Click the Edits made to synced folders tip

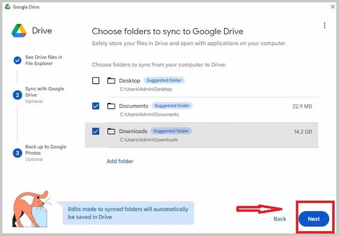(x=128, y=213)
